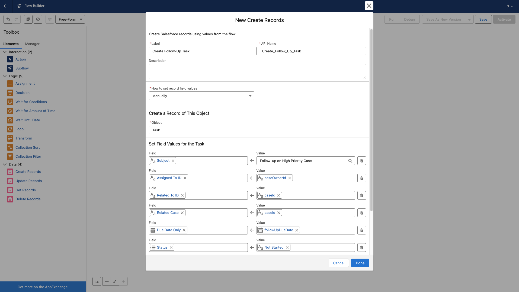
Task: Remove the Status field pill
Action: [x=171, y=247]
